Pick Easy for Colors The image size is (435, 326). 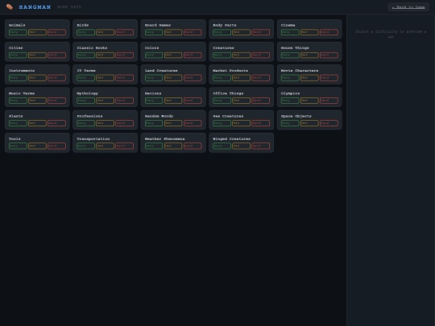[x=154, y=55]
